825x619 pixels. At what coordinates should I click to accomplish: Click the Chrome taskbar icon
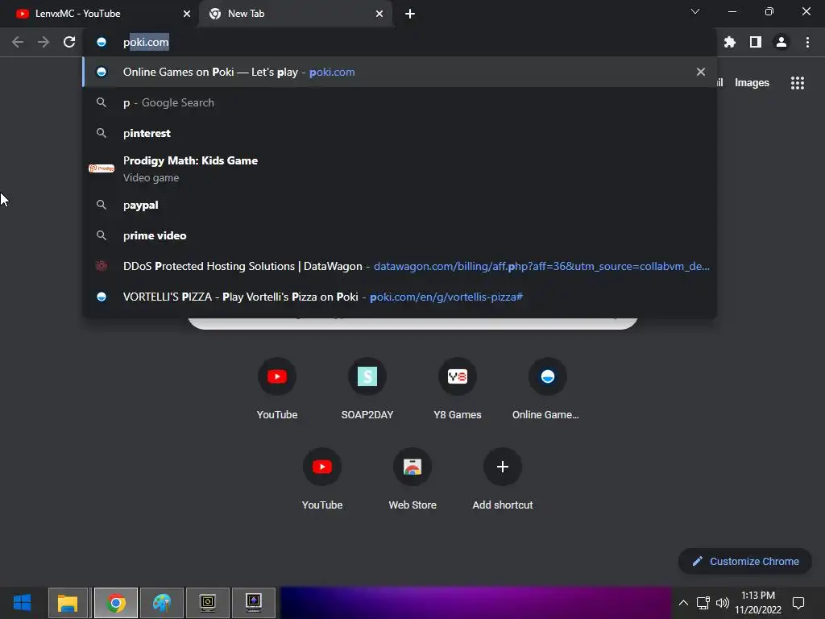(x=116, y=603)
